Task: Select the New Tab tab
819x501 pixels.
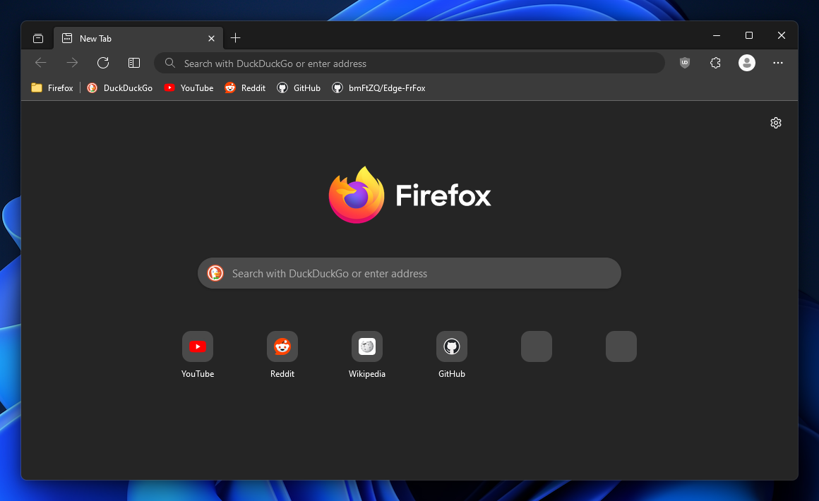Action: point(138,38)
